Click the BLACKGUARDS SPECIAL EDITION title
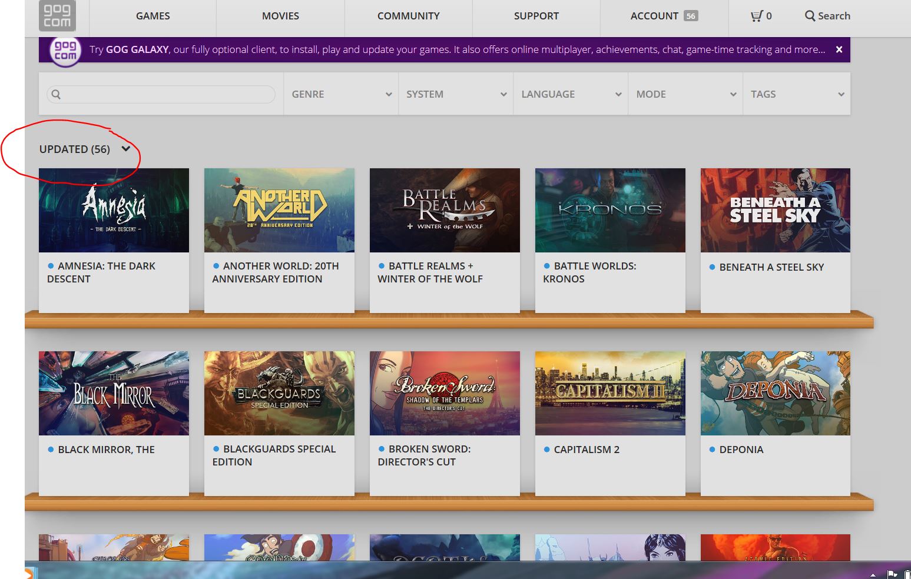The image size is (911, 579). [x=274, y=455]
